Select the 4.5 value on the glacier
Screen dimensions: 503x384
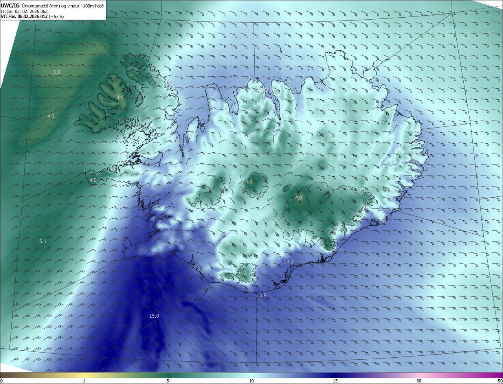click(x=248, y=181)
